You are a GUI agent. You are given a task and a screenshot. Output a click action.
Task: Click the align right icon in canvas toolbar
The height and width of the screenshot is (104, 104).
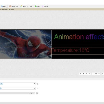[87, 74]
